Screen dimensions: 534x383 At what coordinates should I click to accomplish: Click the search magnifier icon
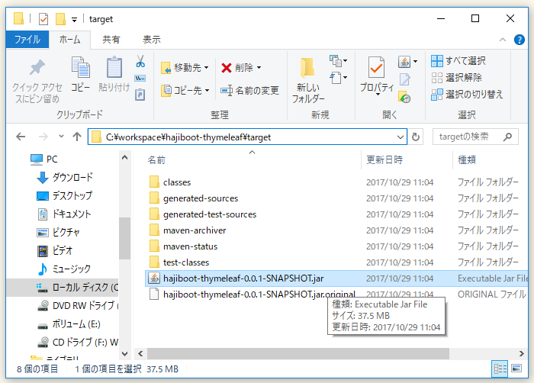pyautogui.click(x=507, y=137)
